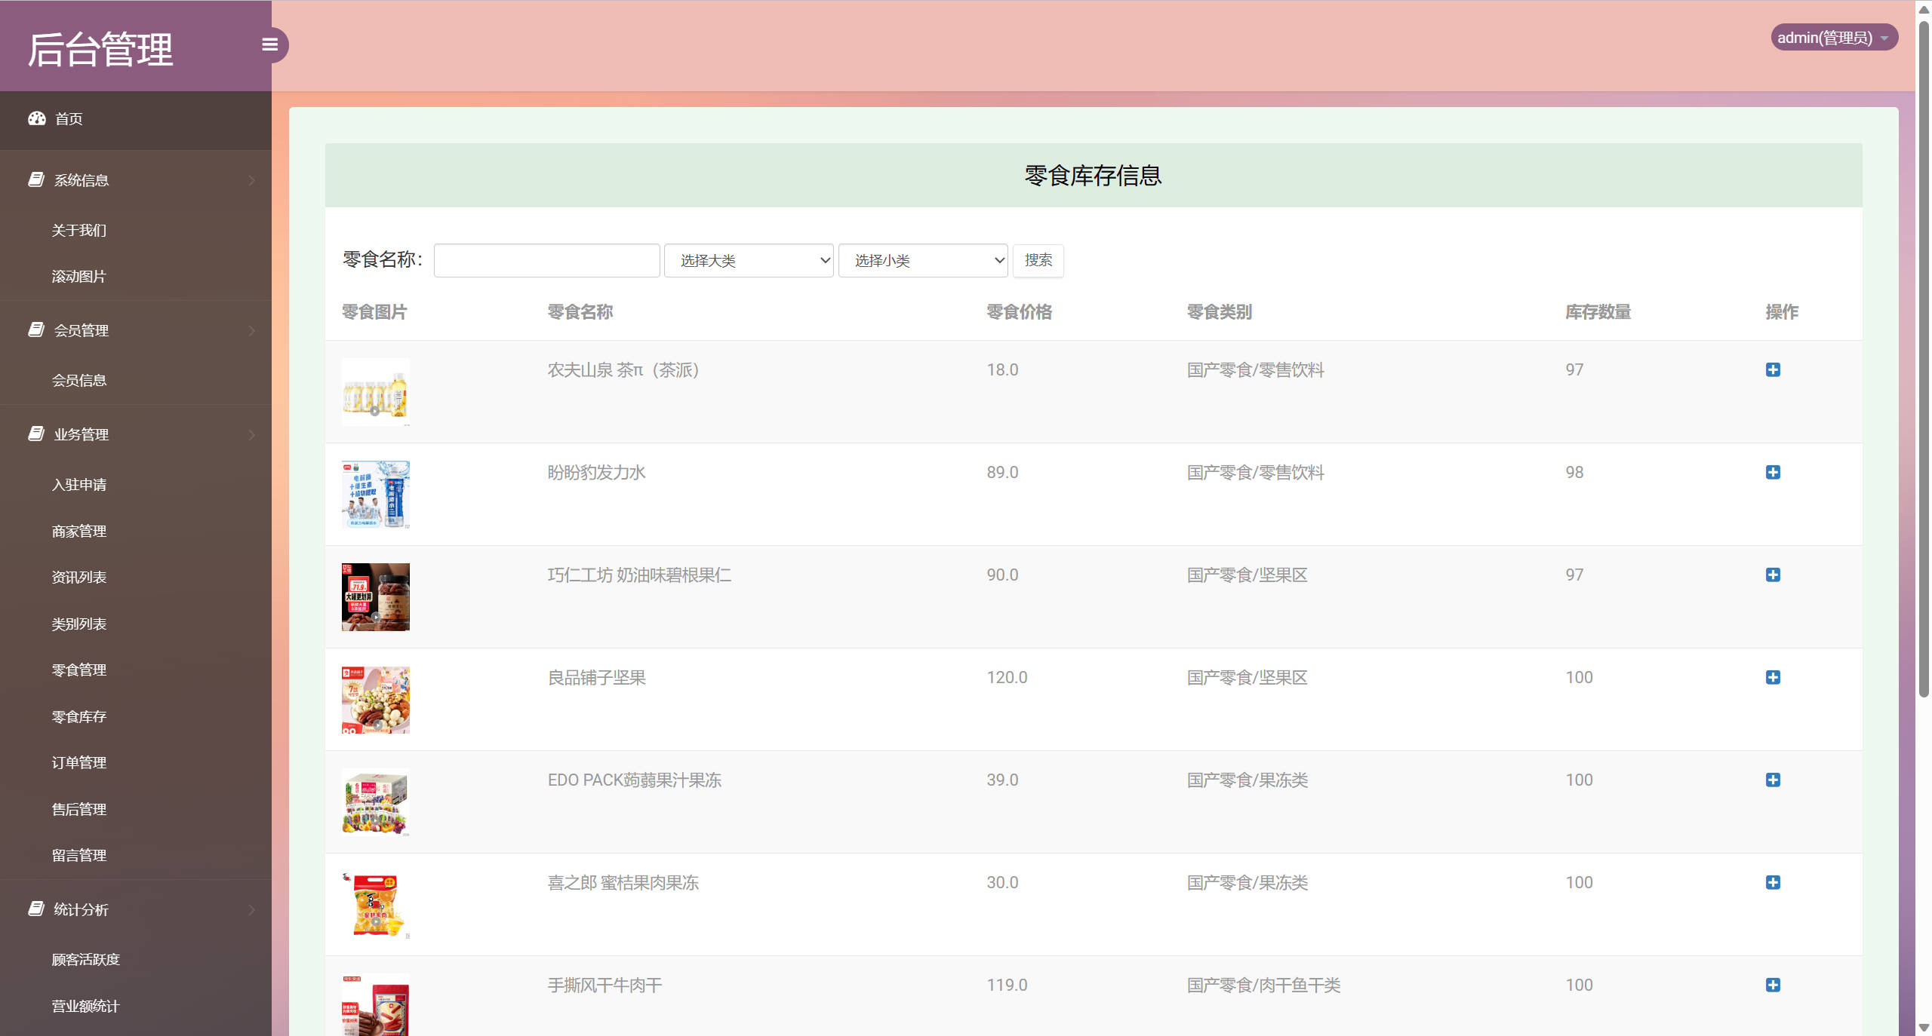This screenshot has height=1036, width=1932.
Task: Open the 选择小类 dropdown
Action: [x=922, y=261]
